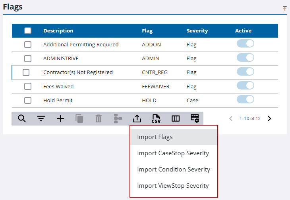Check Contractor(s) Not Registered row checkbox
The height and width of the screenshot is (200, 290).
point(26,72)
